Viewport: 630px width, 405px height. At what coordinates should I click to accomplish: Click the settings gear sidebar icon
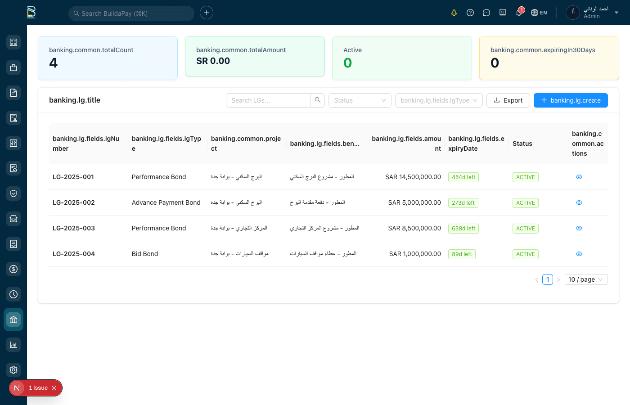tap(13, 370)
